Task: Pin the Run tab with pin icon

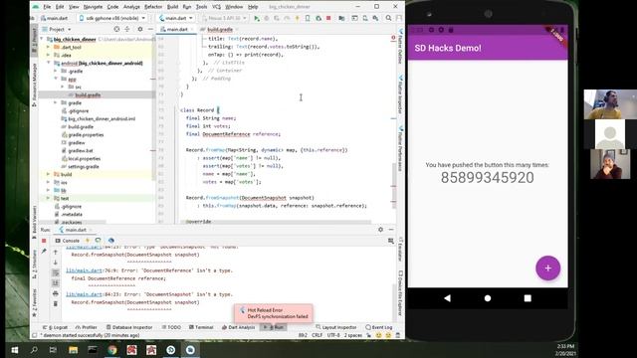Action: tap(44, 252)
